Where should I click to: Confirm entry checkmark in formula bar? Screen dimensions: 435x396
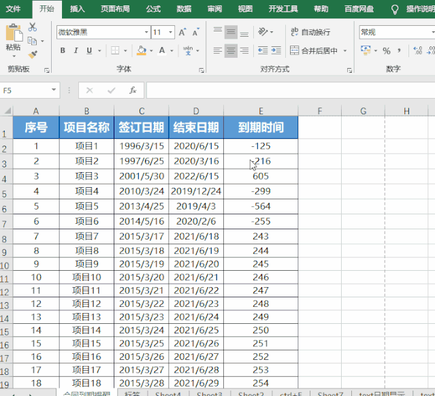[111, 90]
